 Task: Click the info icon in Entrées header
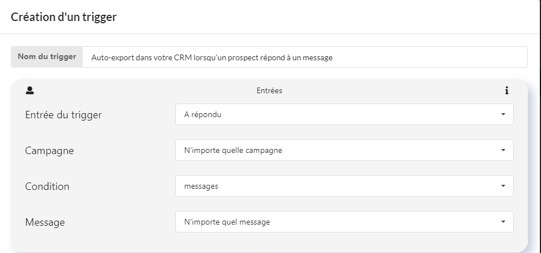tap(506, 90)
